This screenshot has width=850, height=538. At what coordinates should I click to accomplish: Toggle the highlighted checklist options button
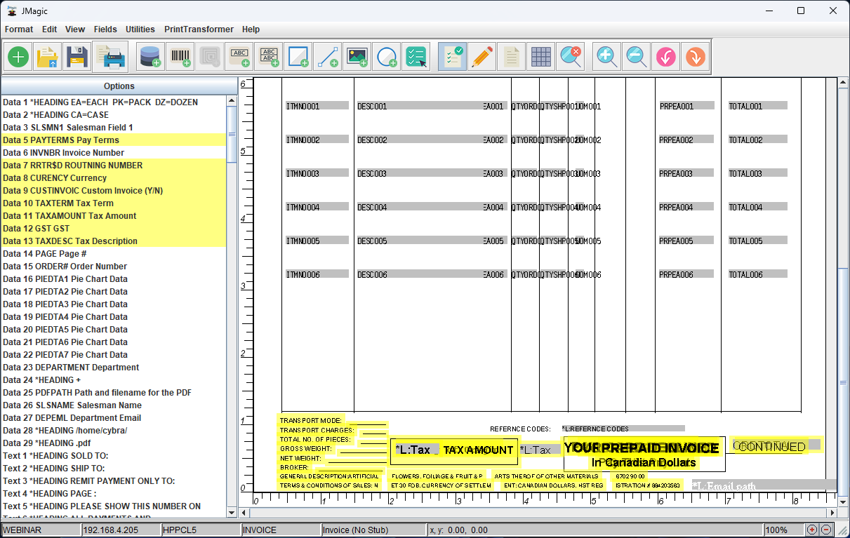(x=452, y=57)
